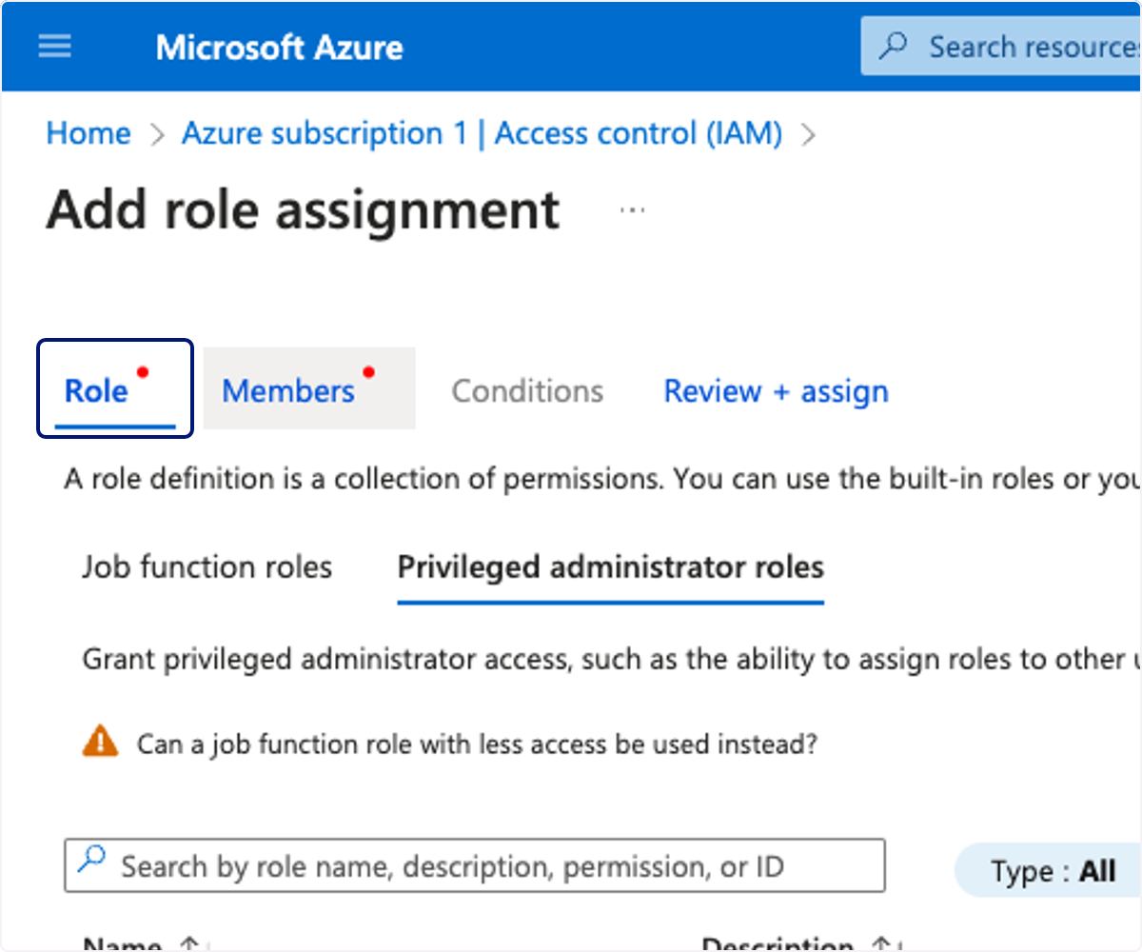Select Privileged administrator roles tab
Image resolution: width=1142 pixels, height=952 pixels.
coord(611,567)
